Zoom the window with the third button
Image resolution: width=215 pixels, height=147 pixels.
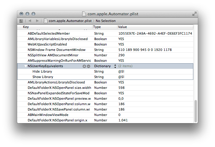point(33,14)
